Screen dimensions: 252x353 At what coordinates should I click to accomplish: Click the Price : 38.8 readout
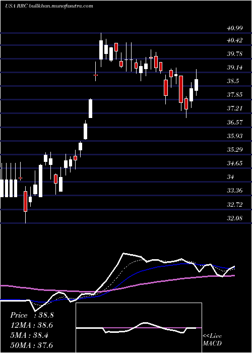point(32,315)
